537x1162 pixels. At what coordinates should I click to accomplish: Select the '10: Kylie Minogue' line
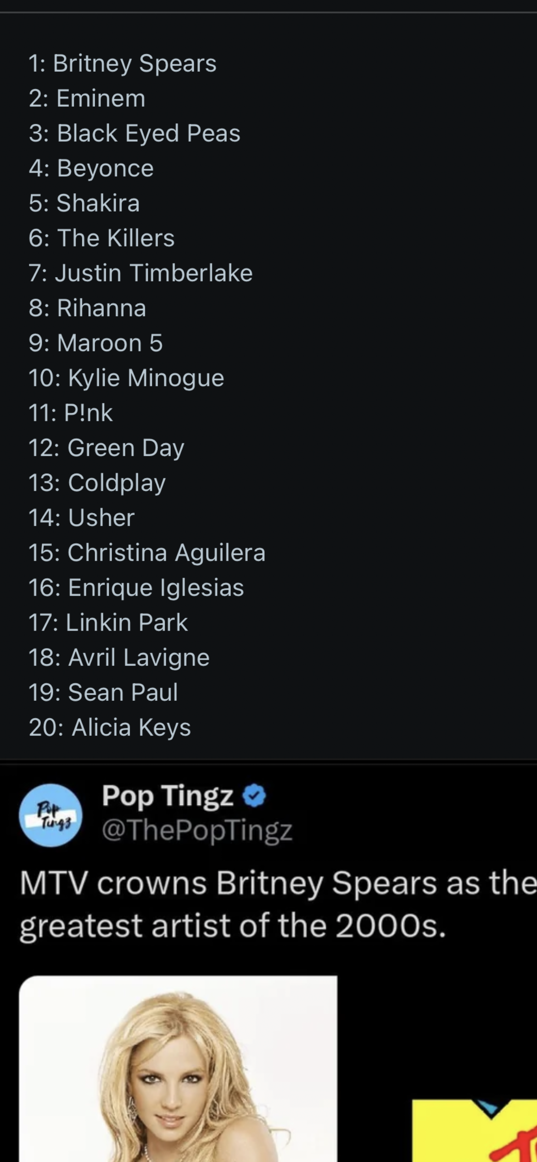(126, 378)
